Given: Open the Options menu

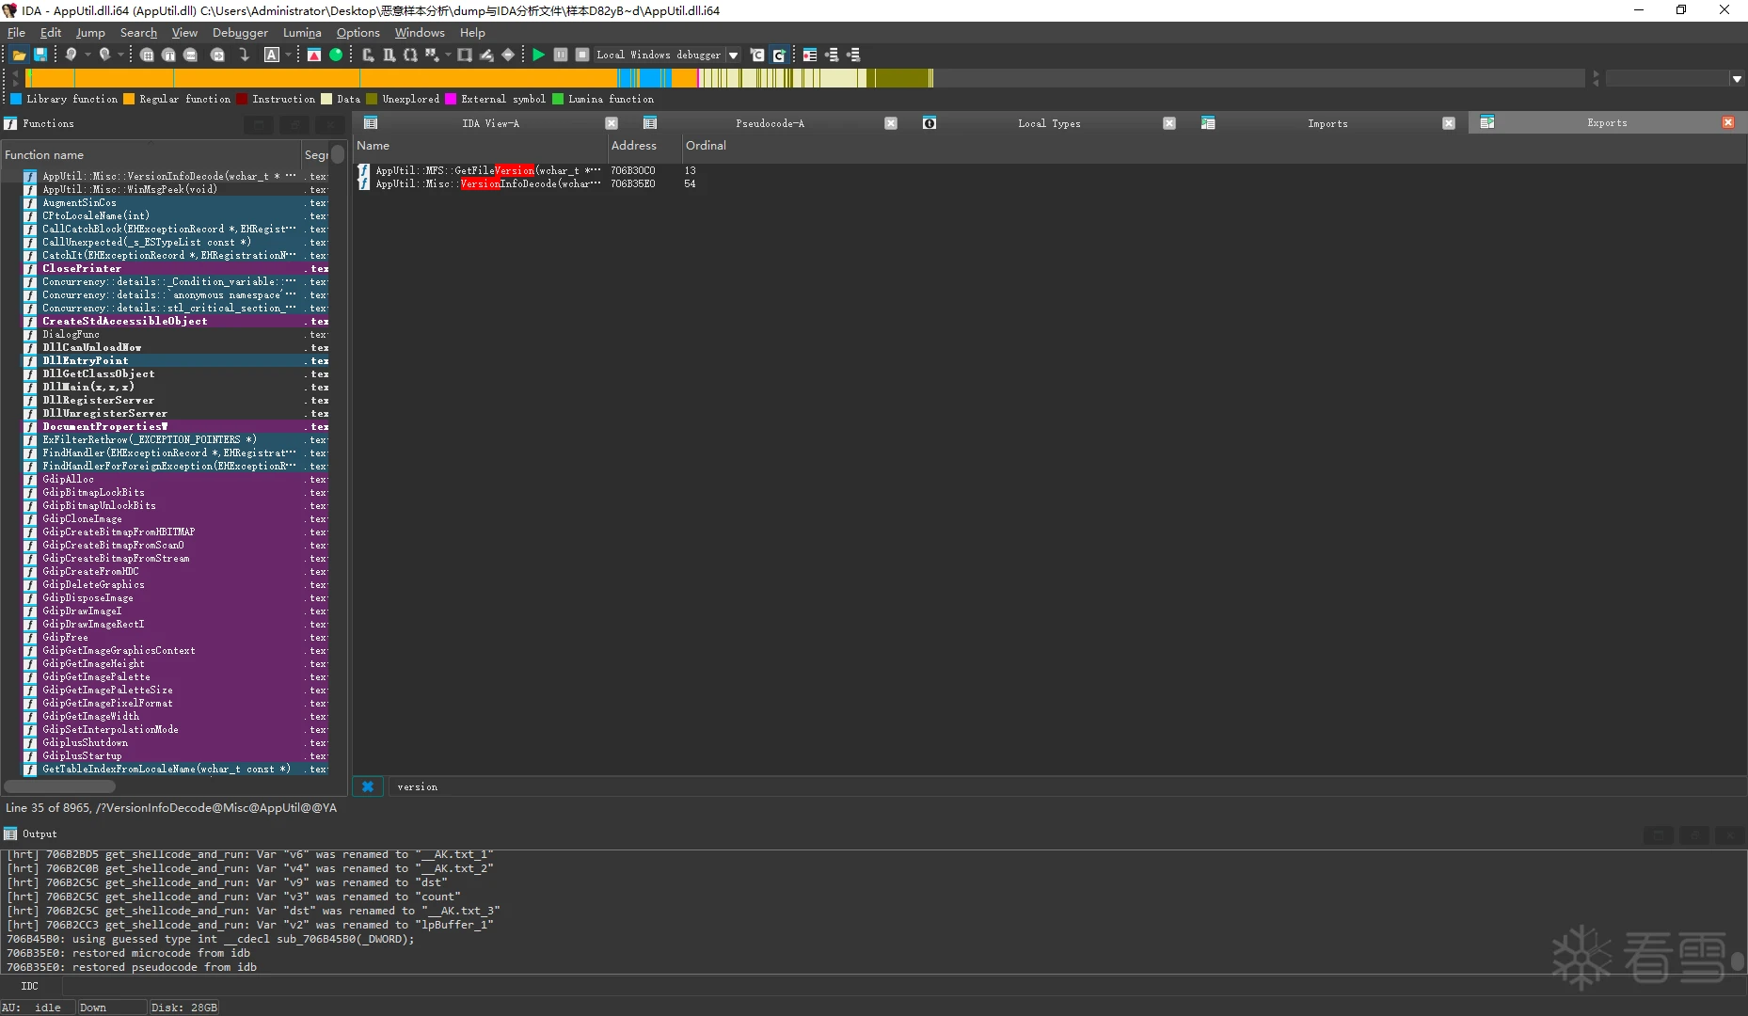Looking at the screenshot, I should click(x=358, y=32).
